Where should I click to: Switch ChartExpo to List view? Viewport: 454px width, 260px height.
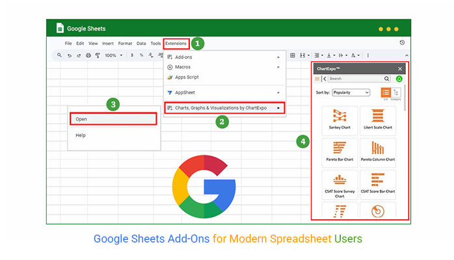(x=386, y=93)
